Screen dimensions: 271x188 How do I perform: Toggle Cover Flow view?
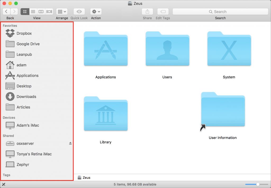tap(49, 11)
